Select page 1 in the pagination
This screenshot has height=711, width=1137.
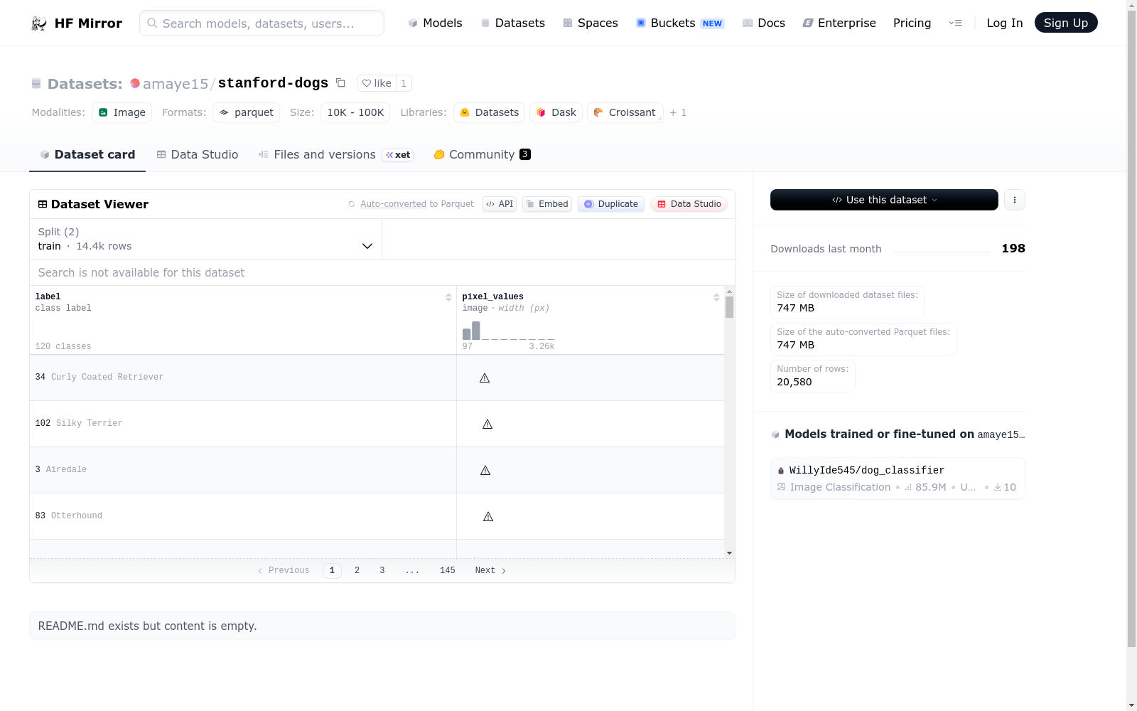pyautogui.click(x=332, y=570)
